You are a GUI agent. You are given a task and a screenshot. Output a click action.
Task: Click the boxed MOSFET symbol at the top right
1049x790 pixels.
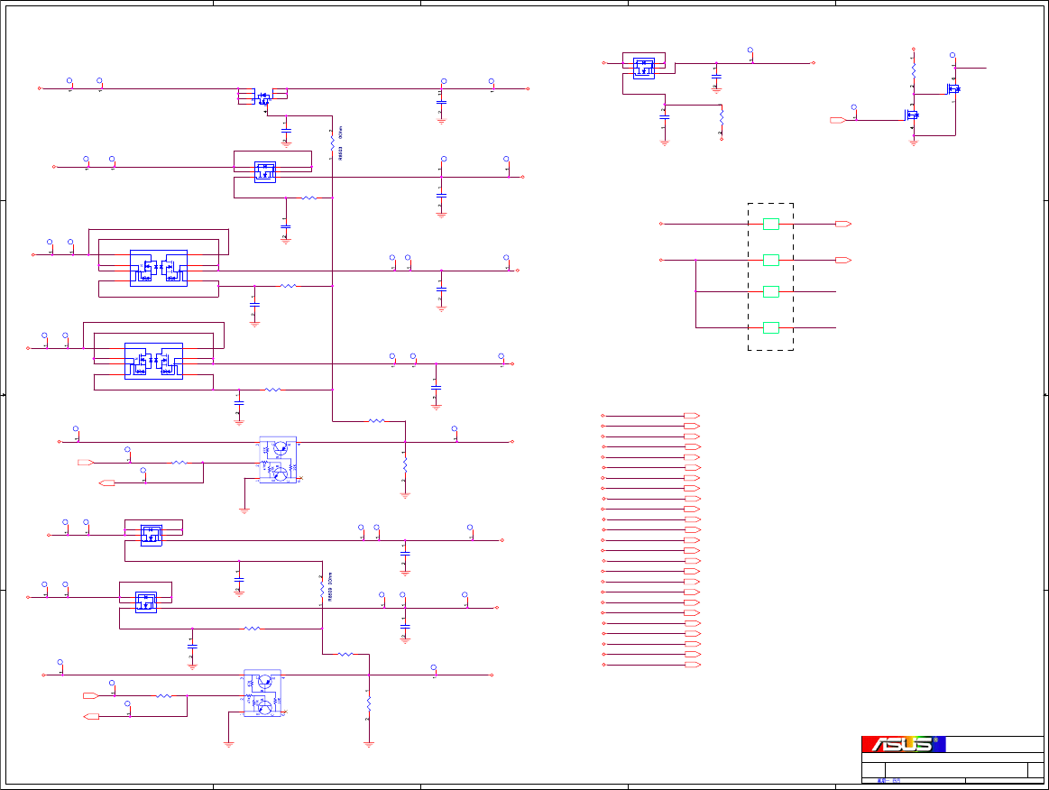(644, 69)
